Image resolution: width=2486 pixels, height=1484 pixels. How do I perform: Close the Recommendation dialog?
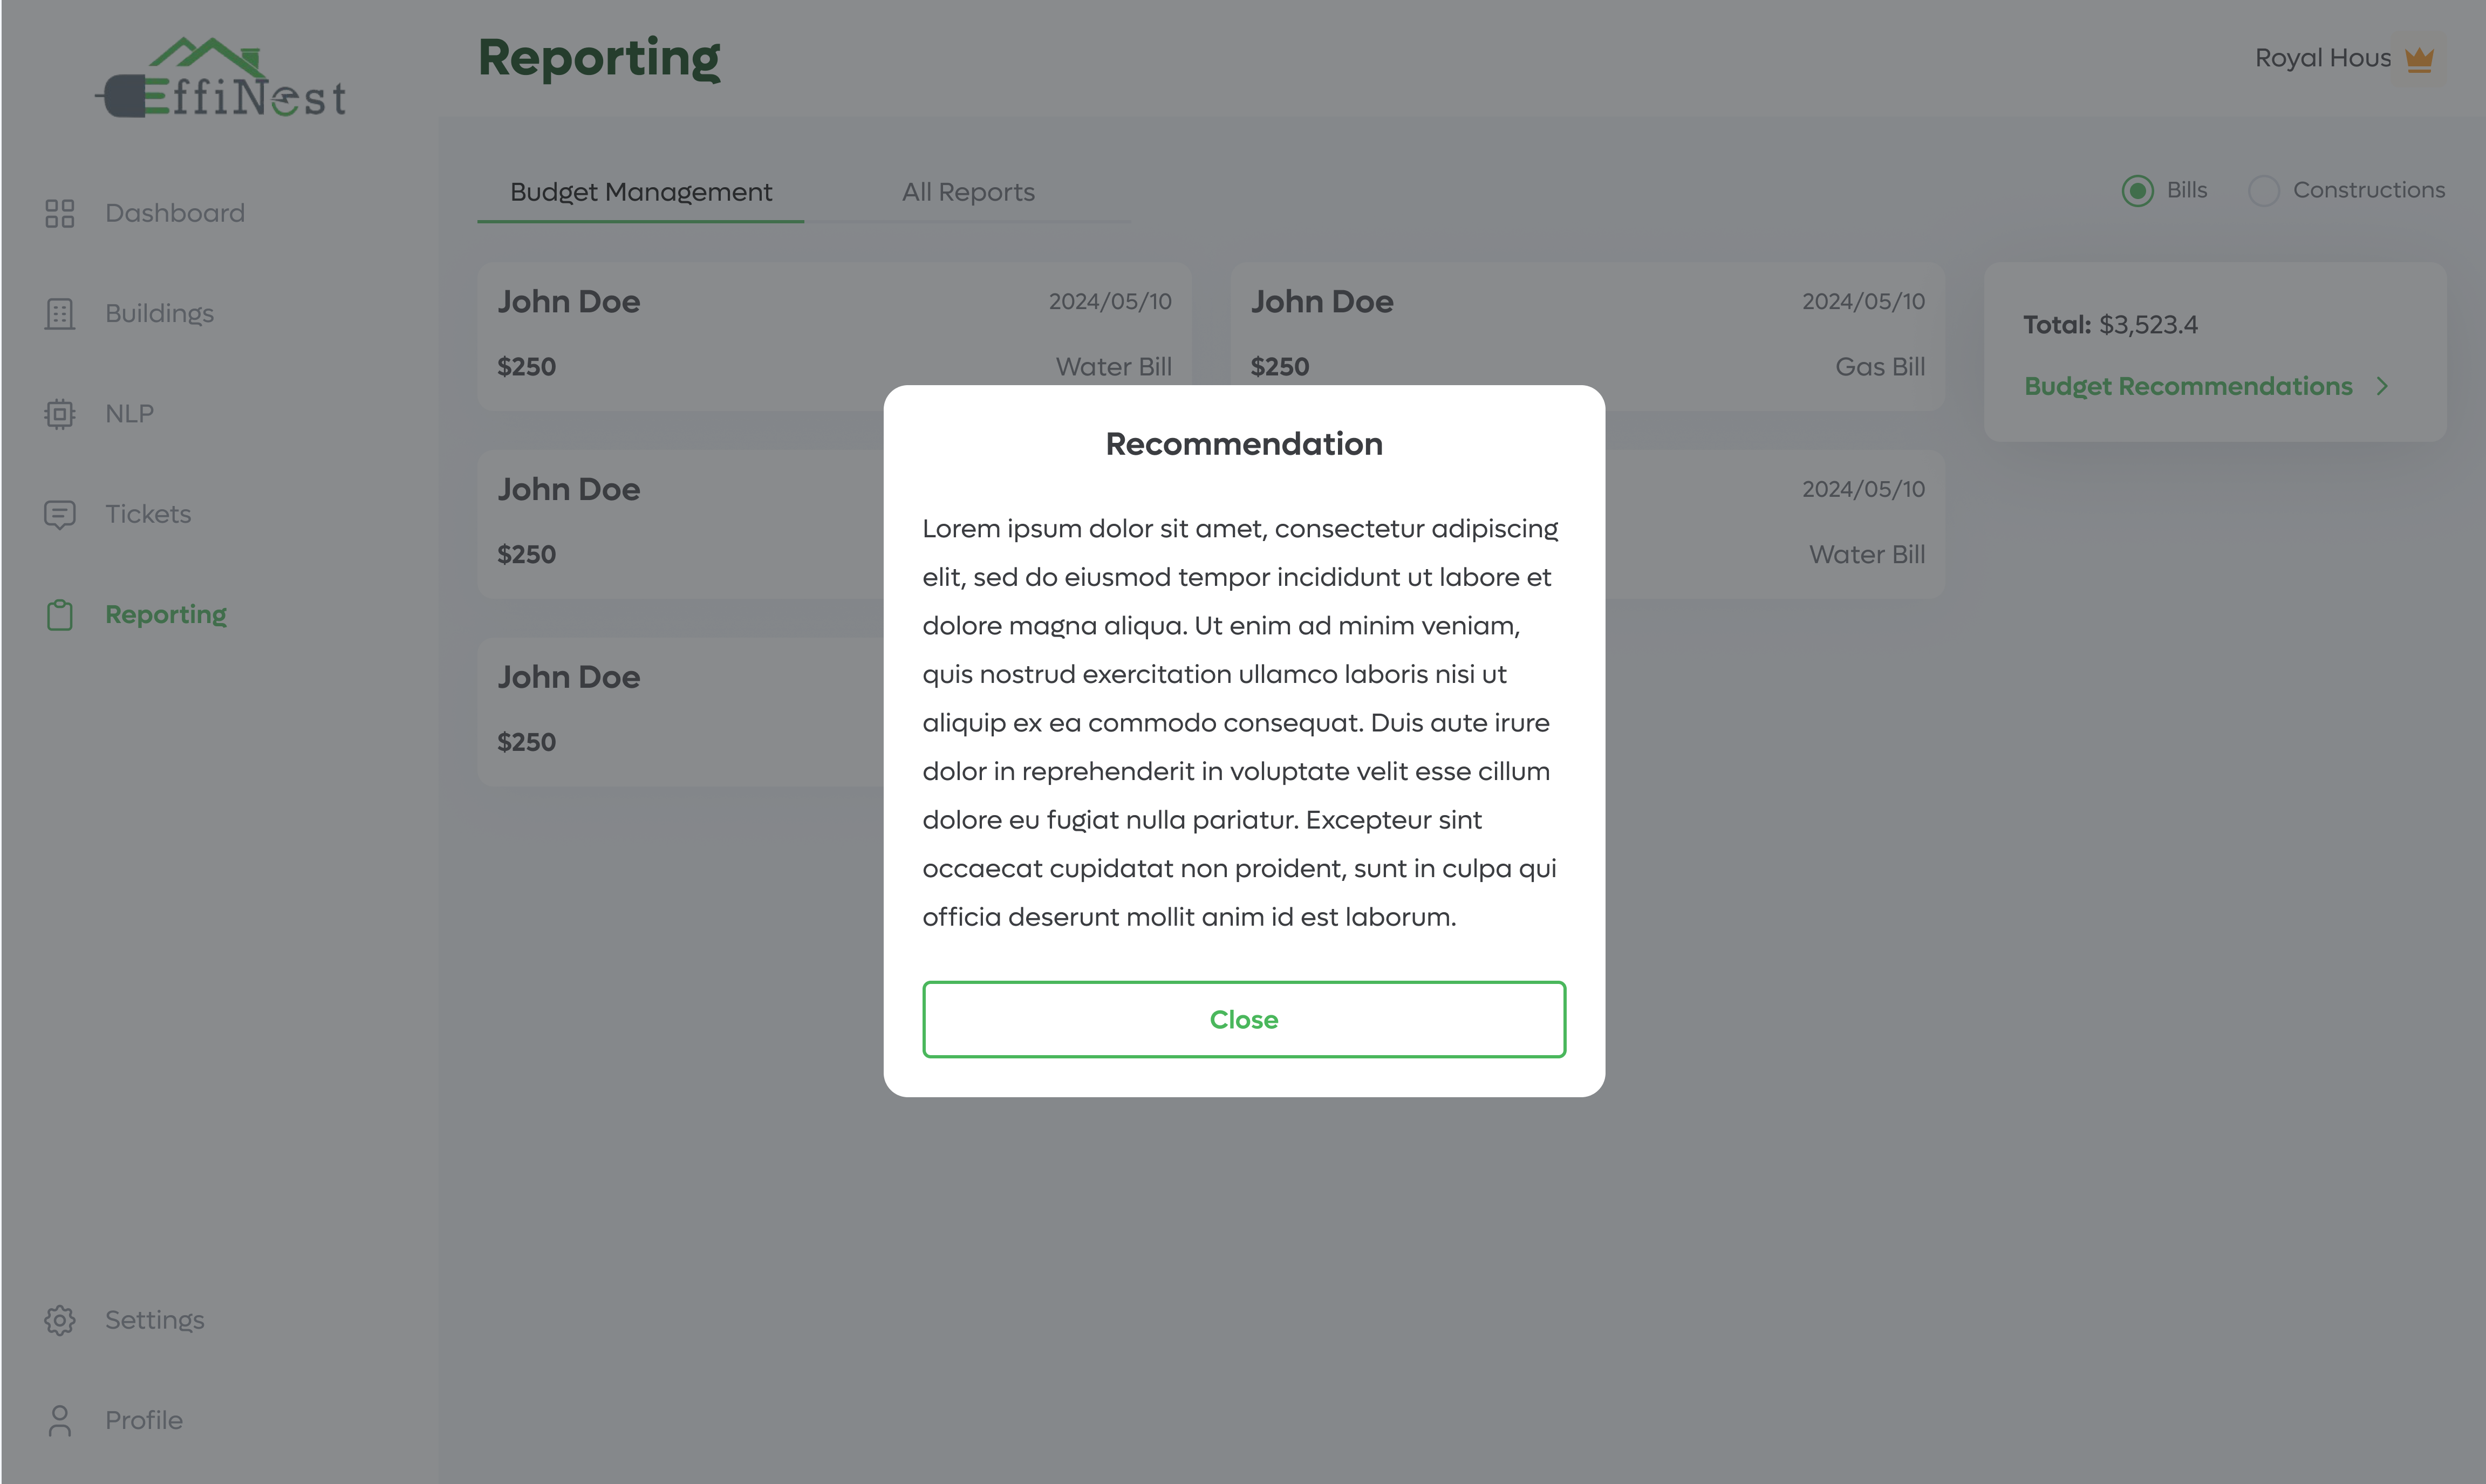(1243, 1019)
